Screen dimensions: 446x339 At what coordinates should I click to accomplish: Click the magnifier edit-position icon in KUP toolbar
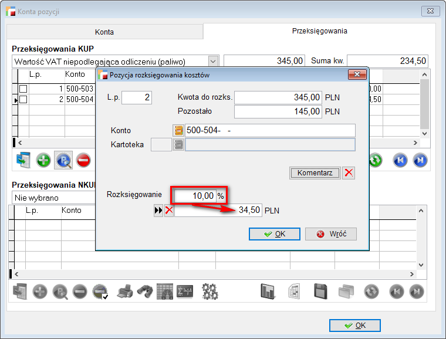point(63,160)
